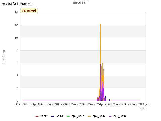161x121 pixels.
Task: Click the y-axis value 0
Action: (17, 101)
